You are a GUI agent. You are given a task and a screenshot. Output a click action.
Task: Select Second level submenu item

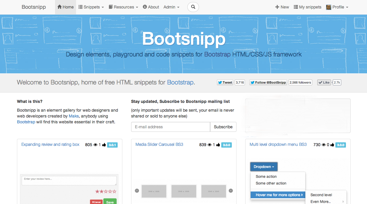[x=321, y=195]
